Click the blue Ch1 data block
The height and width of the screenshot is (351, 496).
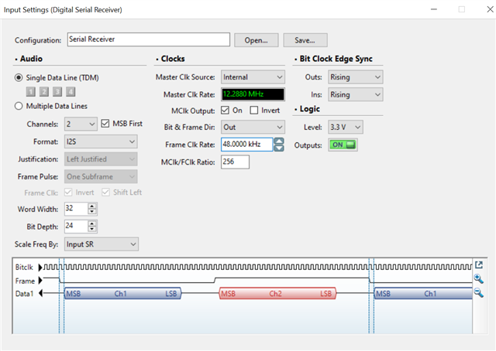click(x=122, y=294)
